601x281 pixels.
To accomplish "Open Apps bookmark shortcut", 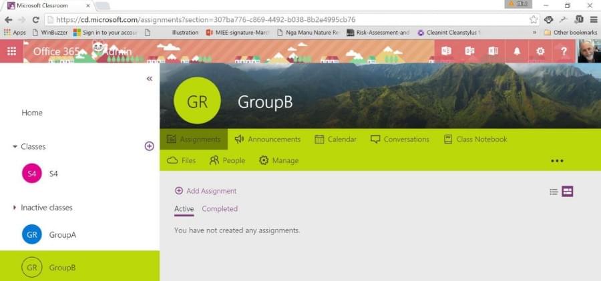I will click(15, 33).
